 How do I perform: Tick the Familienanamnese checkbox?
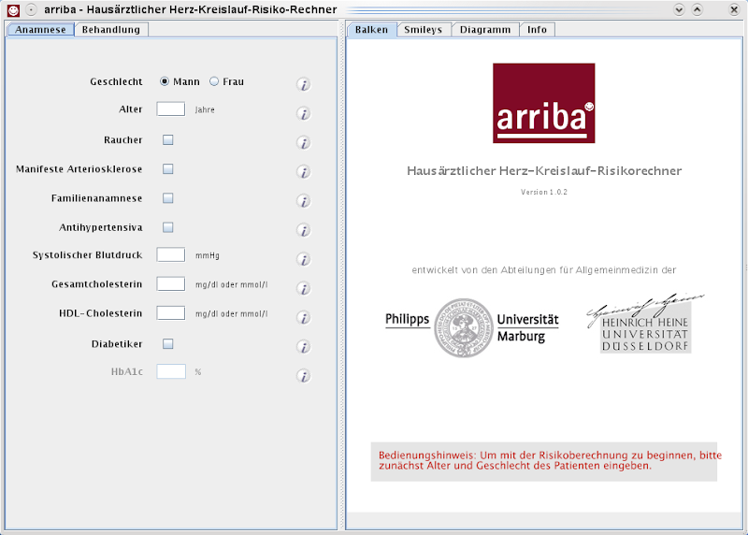coord(168,198)
